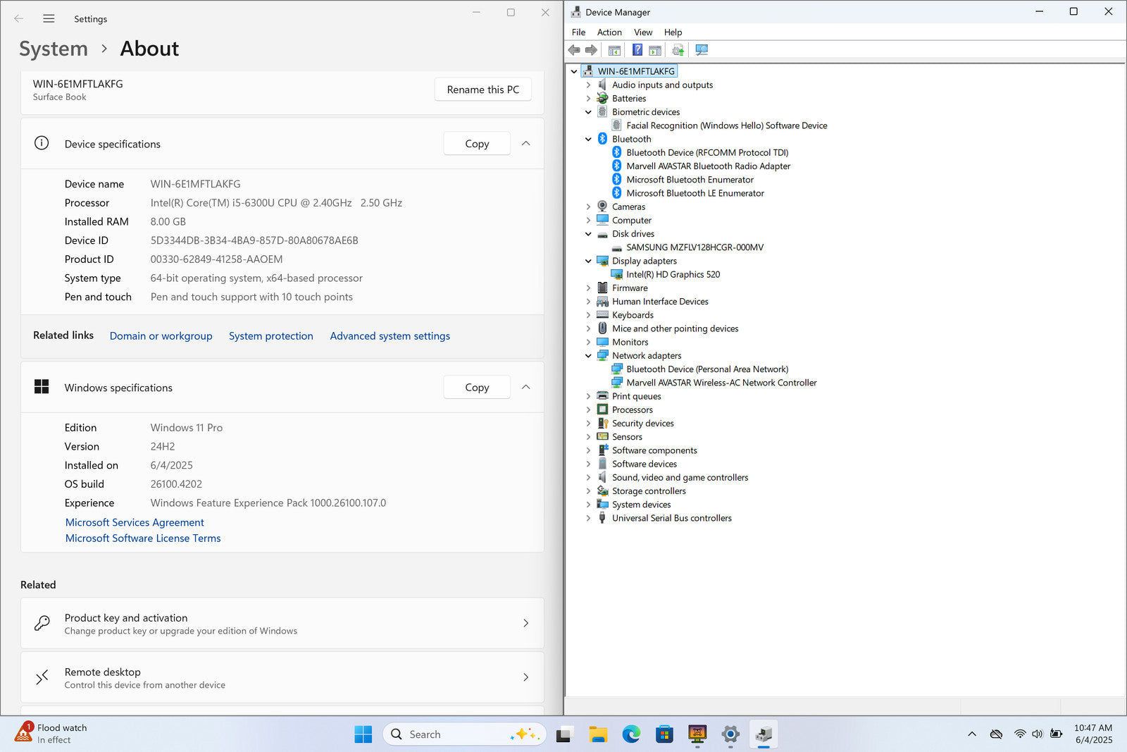Select the keyboard icon beside Keyboards

pos(602,315)
